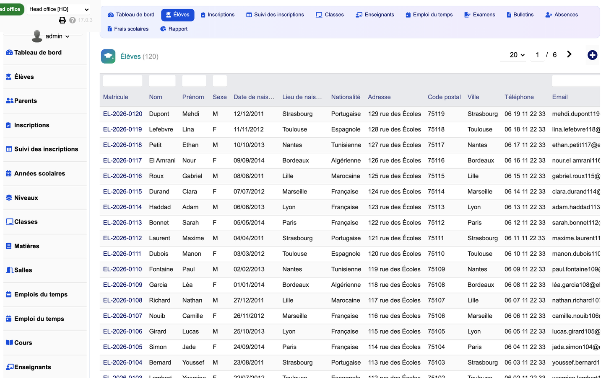Viewport: 606px width, 378px height.
Task: Click the current page number field
Action: (x=537, y=55)
